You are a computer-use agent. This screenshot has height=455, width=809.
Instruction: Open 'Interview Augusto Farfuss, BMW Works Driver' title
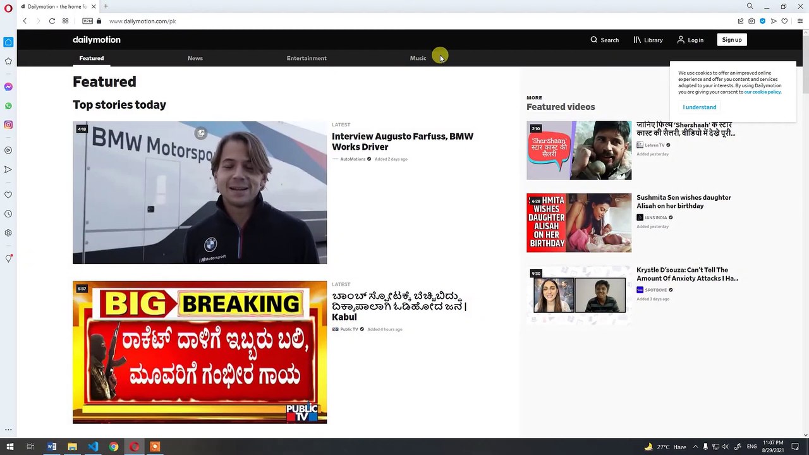coord(403,142)
